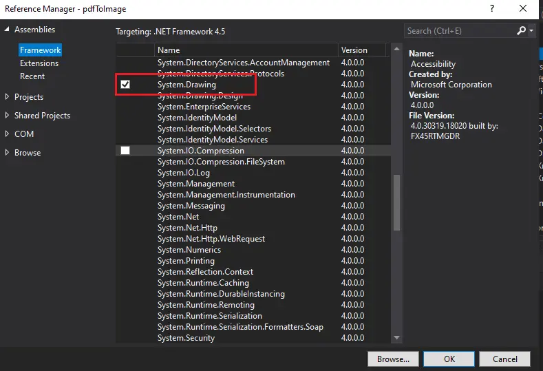Select the System.EnterpriseServices row
Screen dimensions: 543x371
click(253, 107)
